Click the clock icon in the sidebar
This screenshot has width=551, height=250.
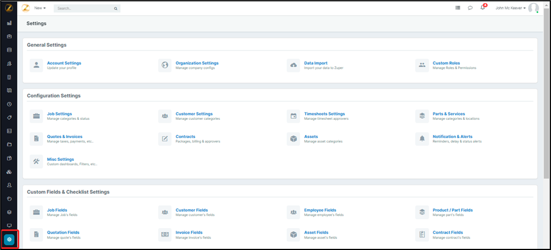pos(9,104)
